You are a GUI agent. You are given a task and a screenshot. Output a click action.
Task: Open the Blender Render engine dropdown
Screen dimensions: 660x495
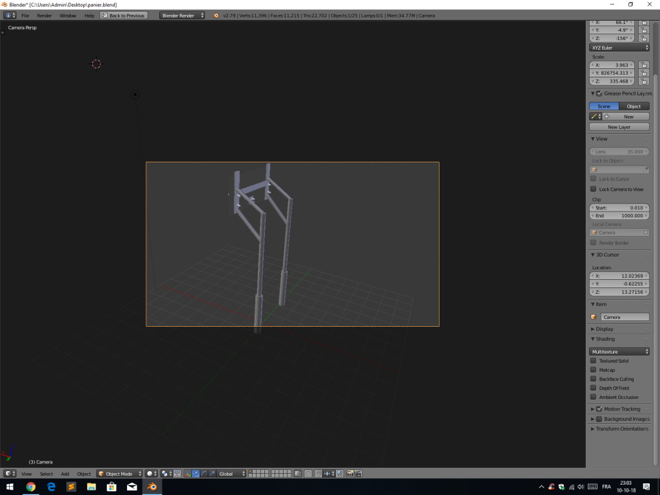point(182,15)
